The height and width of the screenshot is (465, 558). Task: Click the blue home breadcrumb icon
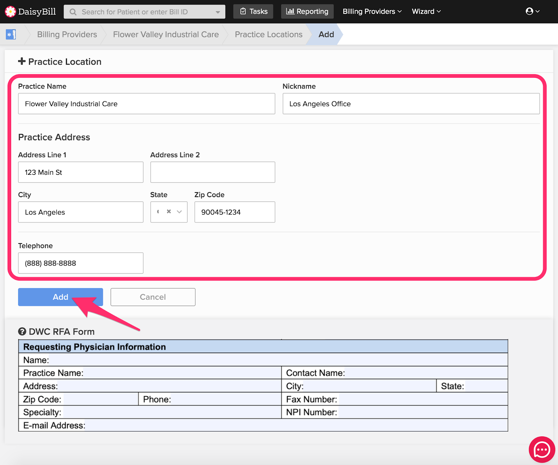click(11, 35)
